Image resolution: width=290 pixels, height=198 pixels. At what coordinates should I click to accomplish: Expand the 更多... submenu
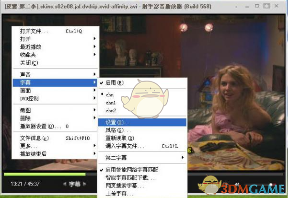55,146
